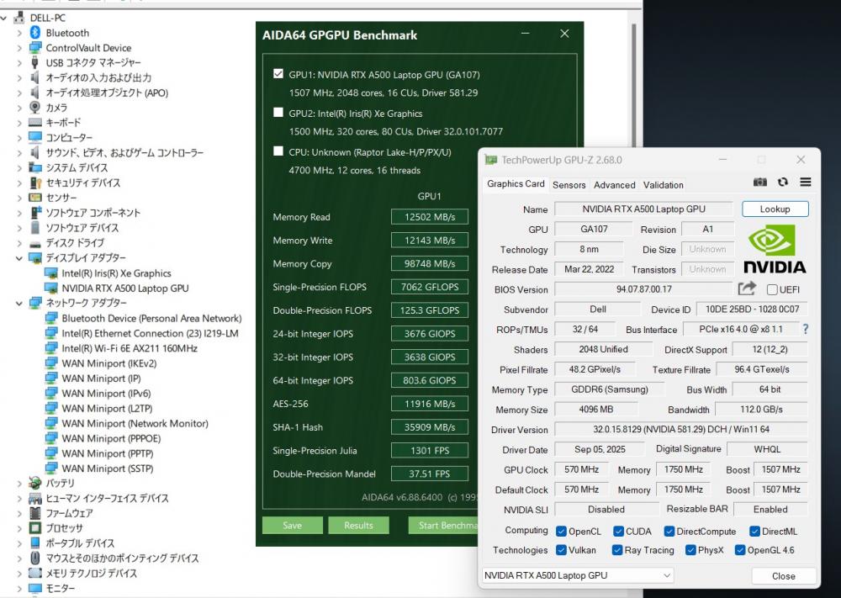Click the Start Benchmark button
The width and height of the screenshot is (841, 598).
click(443, 525)
